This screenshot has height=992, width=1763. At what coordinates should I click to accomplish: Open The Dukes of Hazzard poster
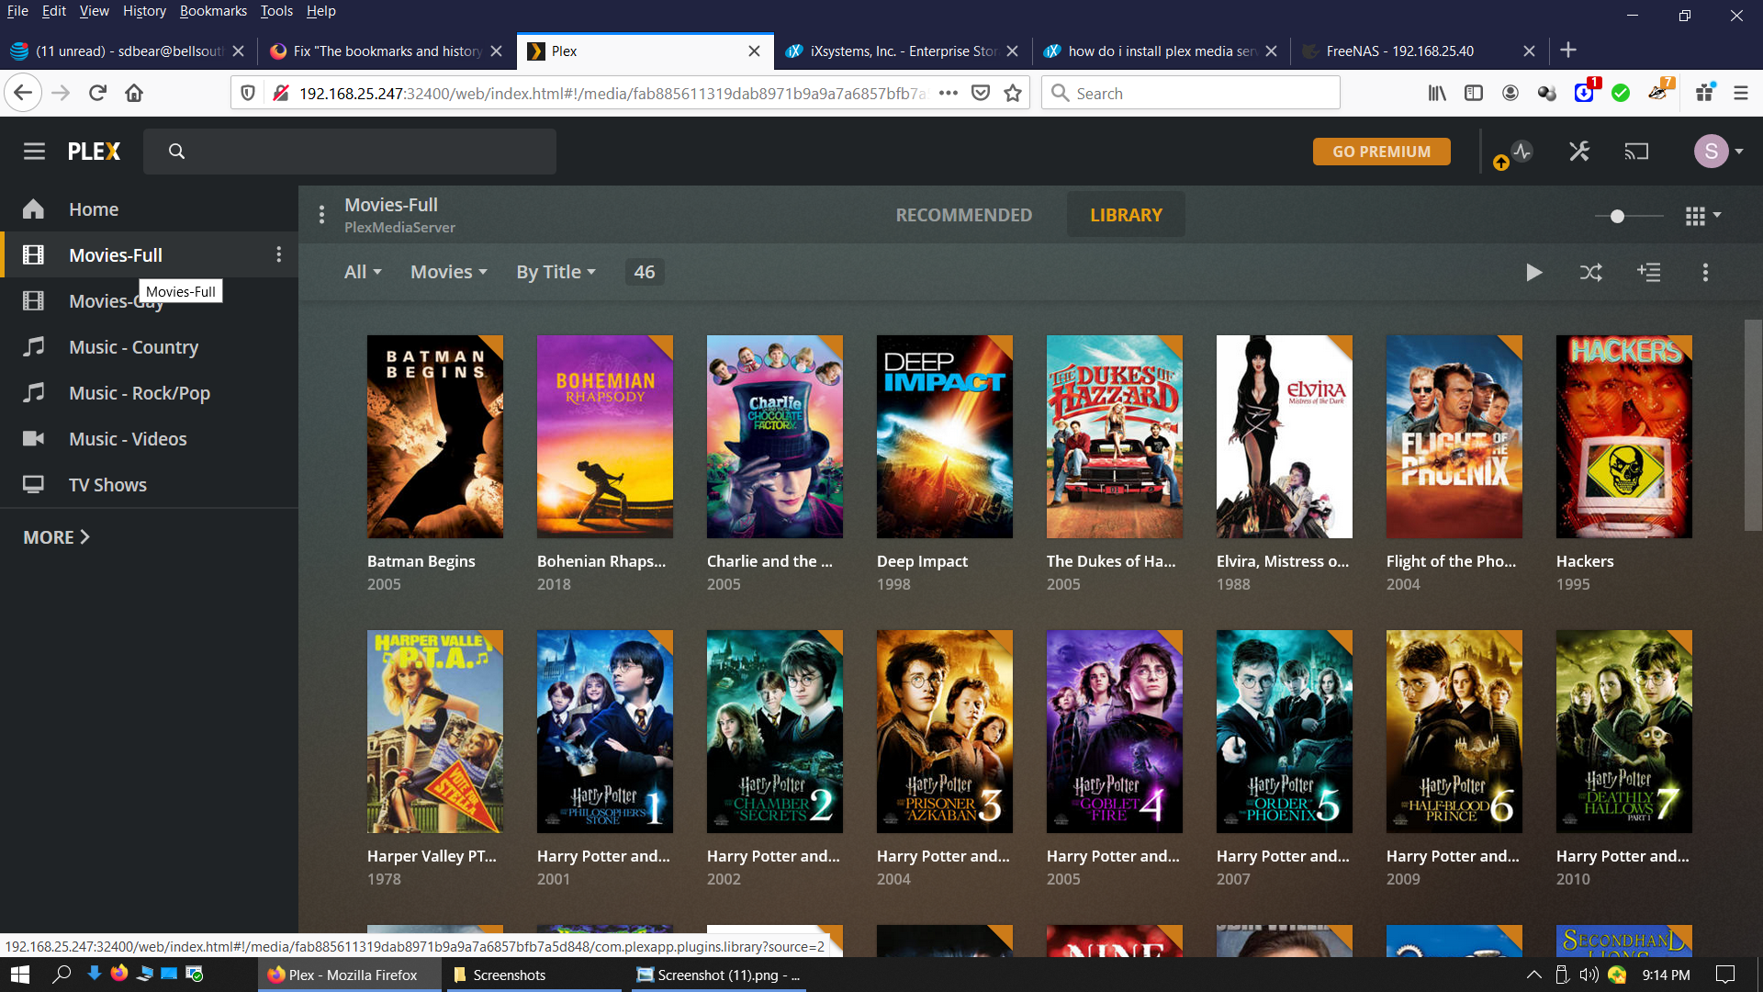tap(1115, 436)
